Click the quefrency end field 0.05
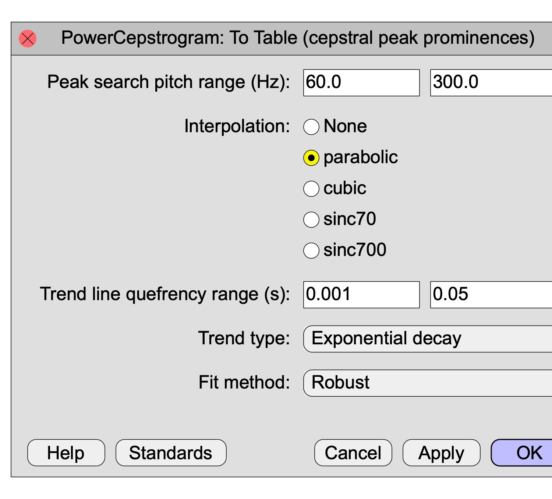 point(491,295)
